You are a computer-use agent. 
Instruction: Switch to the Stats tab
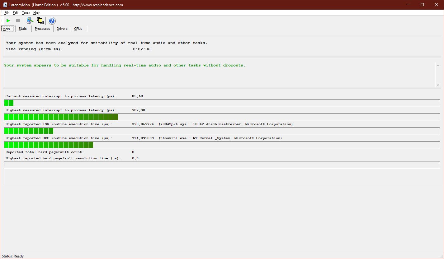click(23, 29)
